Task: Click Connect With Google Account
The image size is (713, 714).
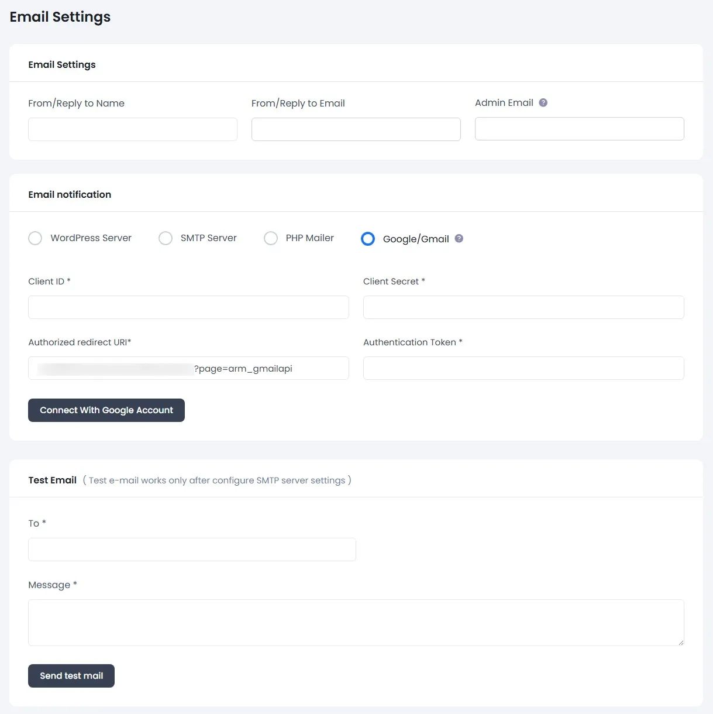Action: tap(106, 410)
